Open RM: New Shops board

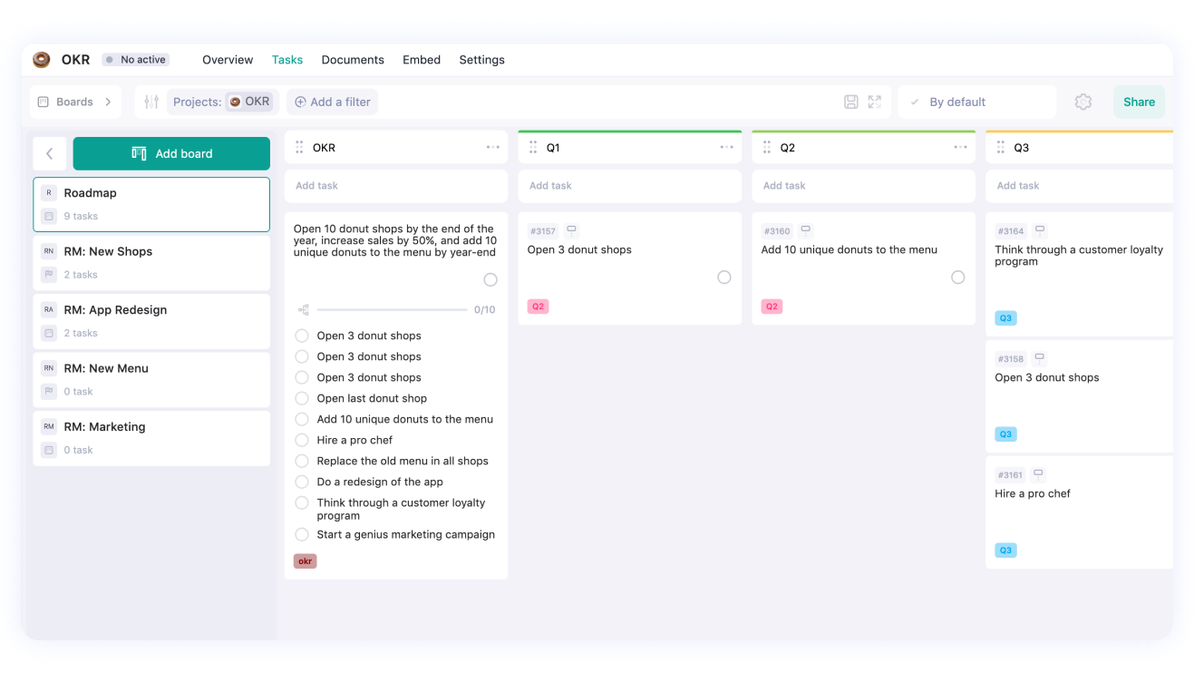151,263
